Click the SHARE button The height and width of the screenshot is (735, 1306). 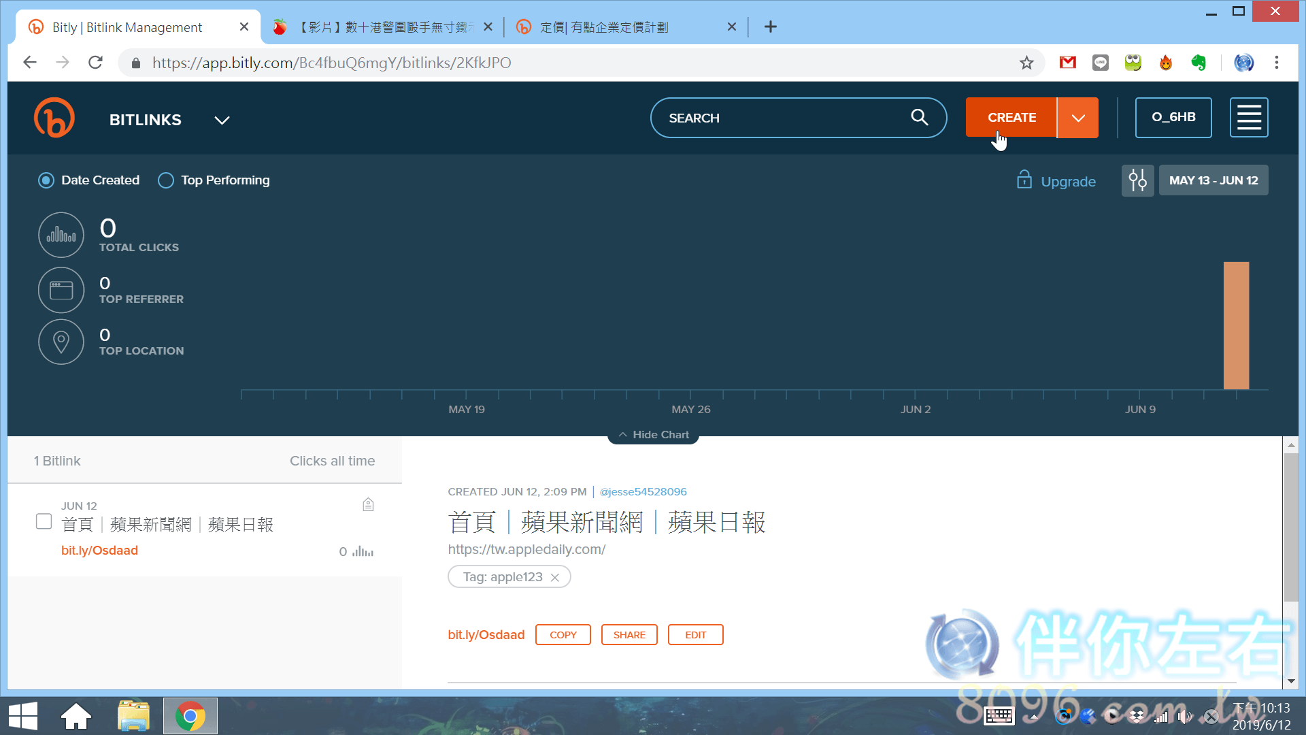coord(629,635)
